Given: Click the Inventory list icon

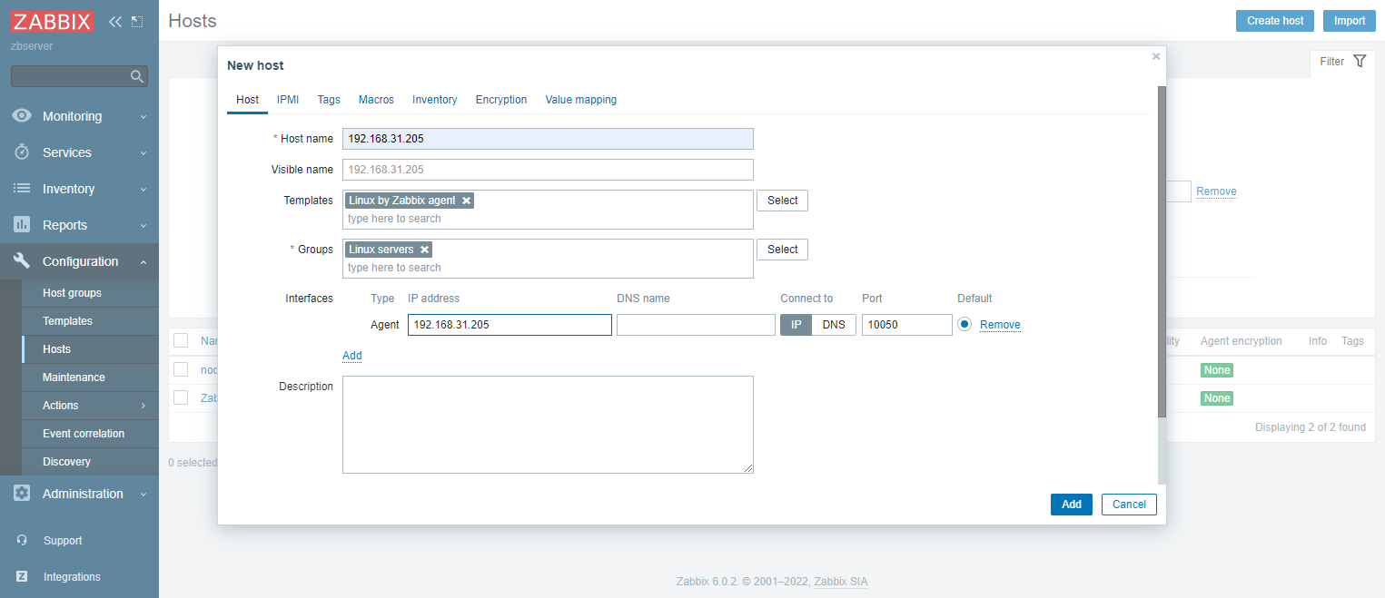Looking at the screenshot, I should click(22, 189).
